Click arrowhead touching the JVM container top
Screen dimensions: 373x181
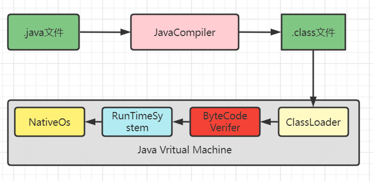(x=313, y=102)
